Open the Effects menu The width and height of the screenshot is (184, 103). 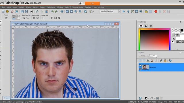[x=28, y=7]
